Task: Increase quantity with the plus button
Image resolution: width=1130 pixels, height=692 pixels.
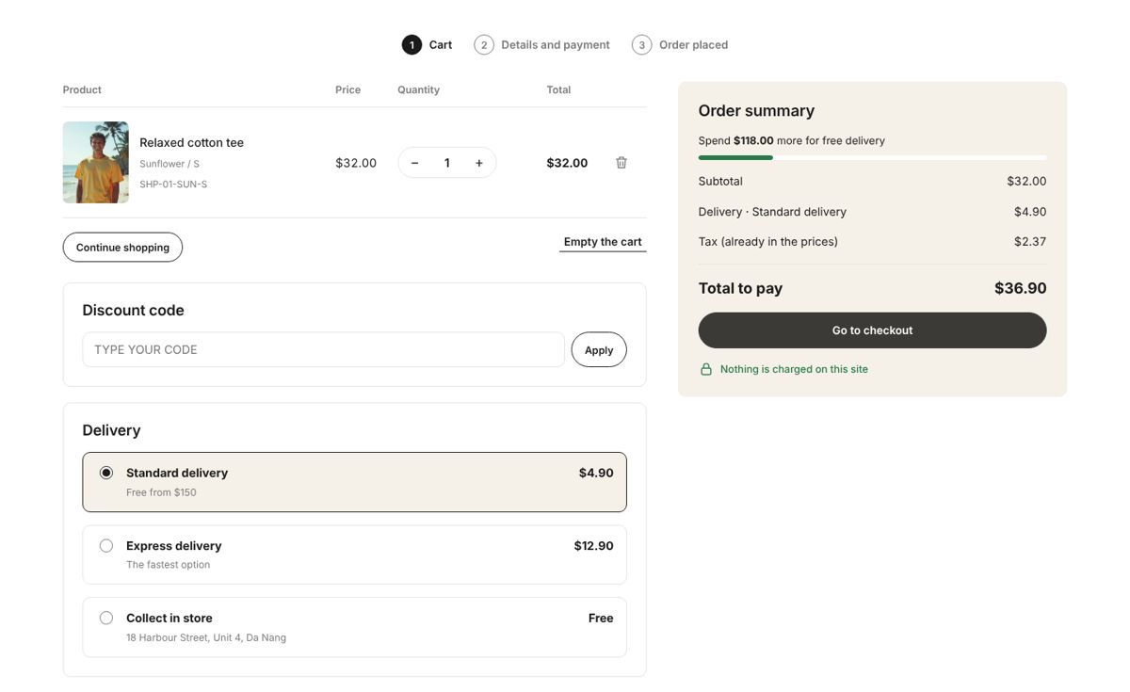Action: tap(479, 163)
